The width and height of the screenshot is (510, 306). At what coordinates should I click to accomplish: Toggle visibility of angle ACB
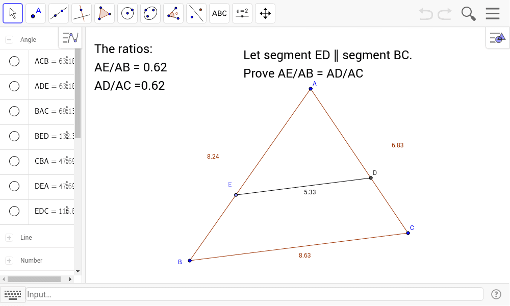coord(14,61)
